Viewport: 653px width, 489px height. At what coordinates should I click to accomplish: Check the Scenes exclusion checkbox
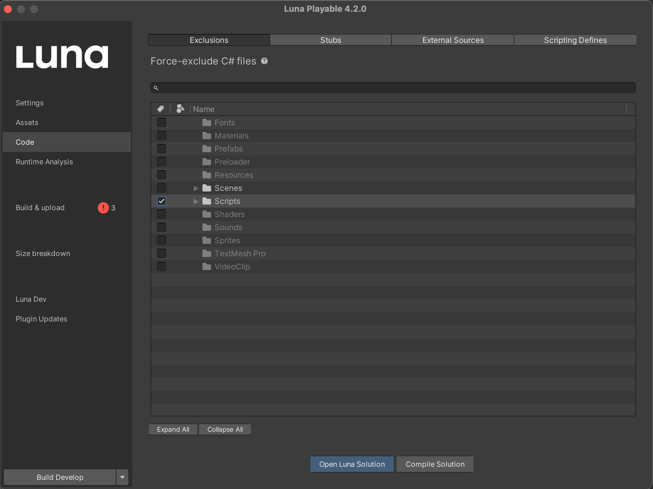coord(162,188)
